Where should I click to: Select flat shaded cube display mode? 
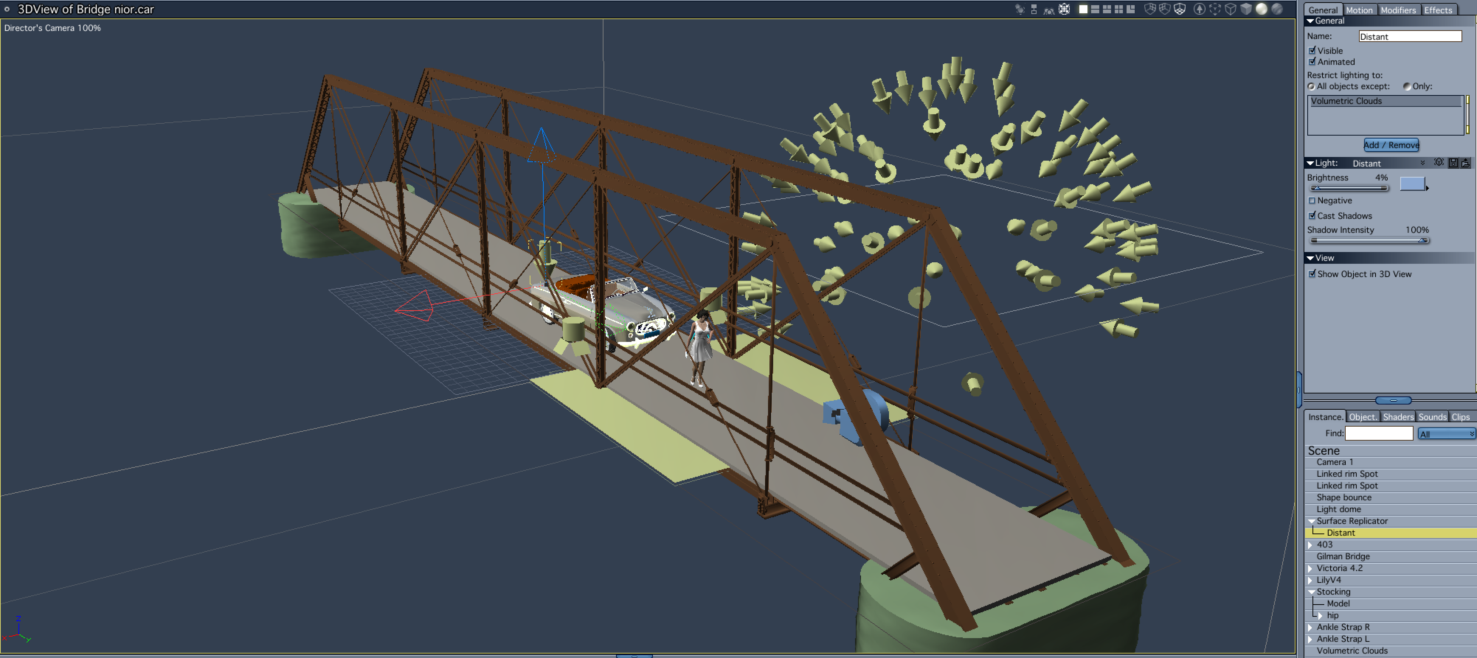(1246, 9)
